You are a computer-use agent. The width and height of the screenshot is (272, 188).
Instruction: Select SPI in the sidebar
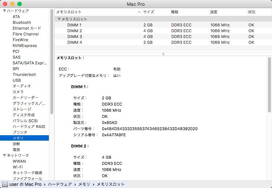[x=16, y=69]
